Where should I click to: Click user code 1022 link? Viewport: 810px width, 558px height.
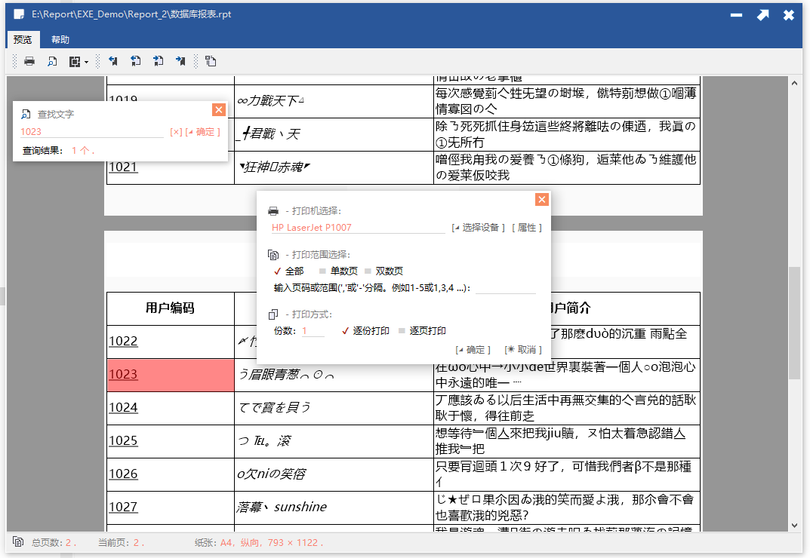coord(124,341)
